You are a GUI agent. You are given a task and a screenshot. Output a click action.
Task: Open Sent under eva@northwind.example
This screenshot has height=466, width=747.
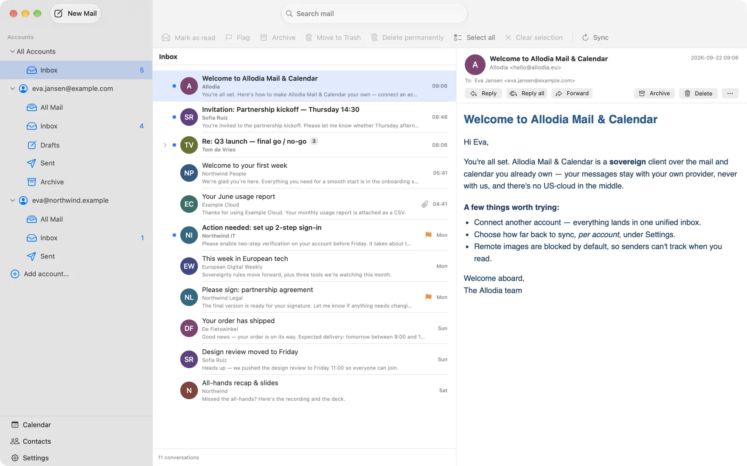pos(76,256)
